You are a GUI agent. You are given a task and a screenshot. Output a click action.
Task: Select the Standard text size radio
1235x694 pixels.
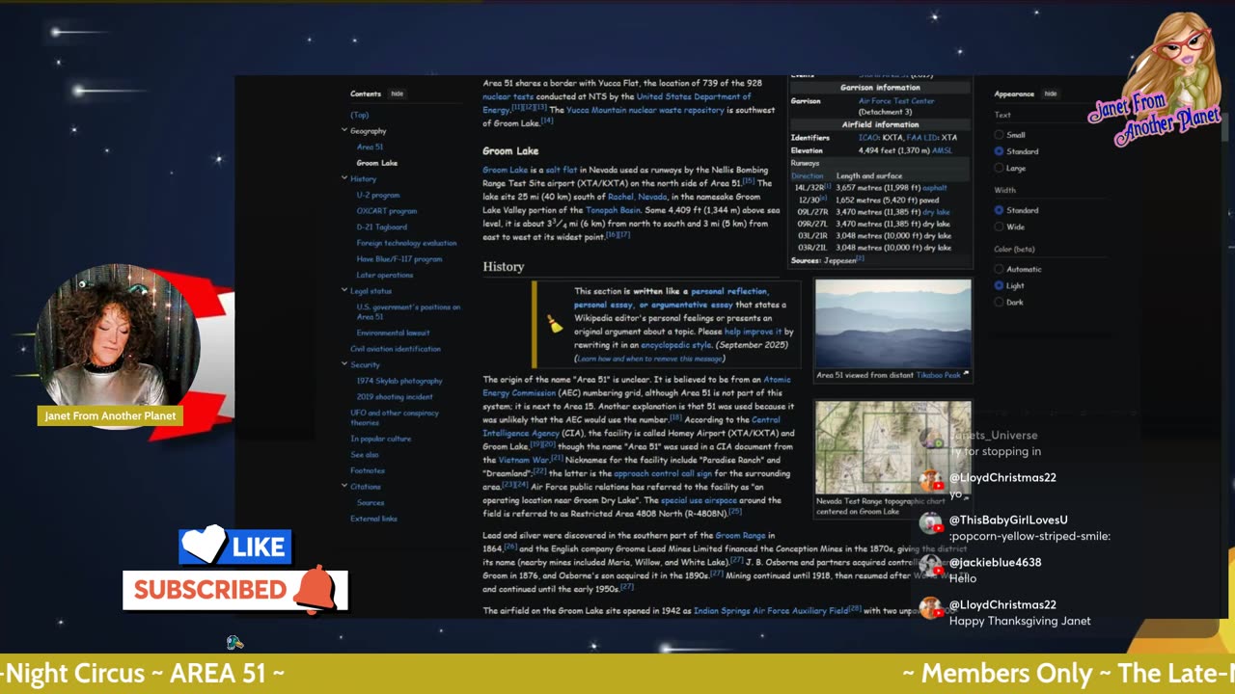999,151
